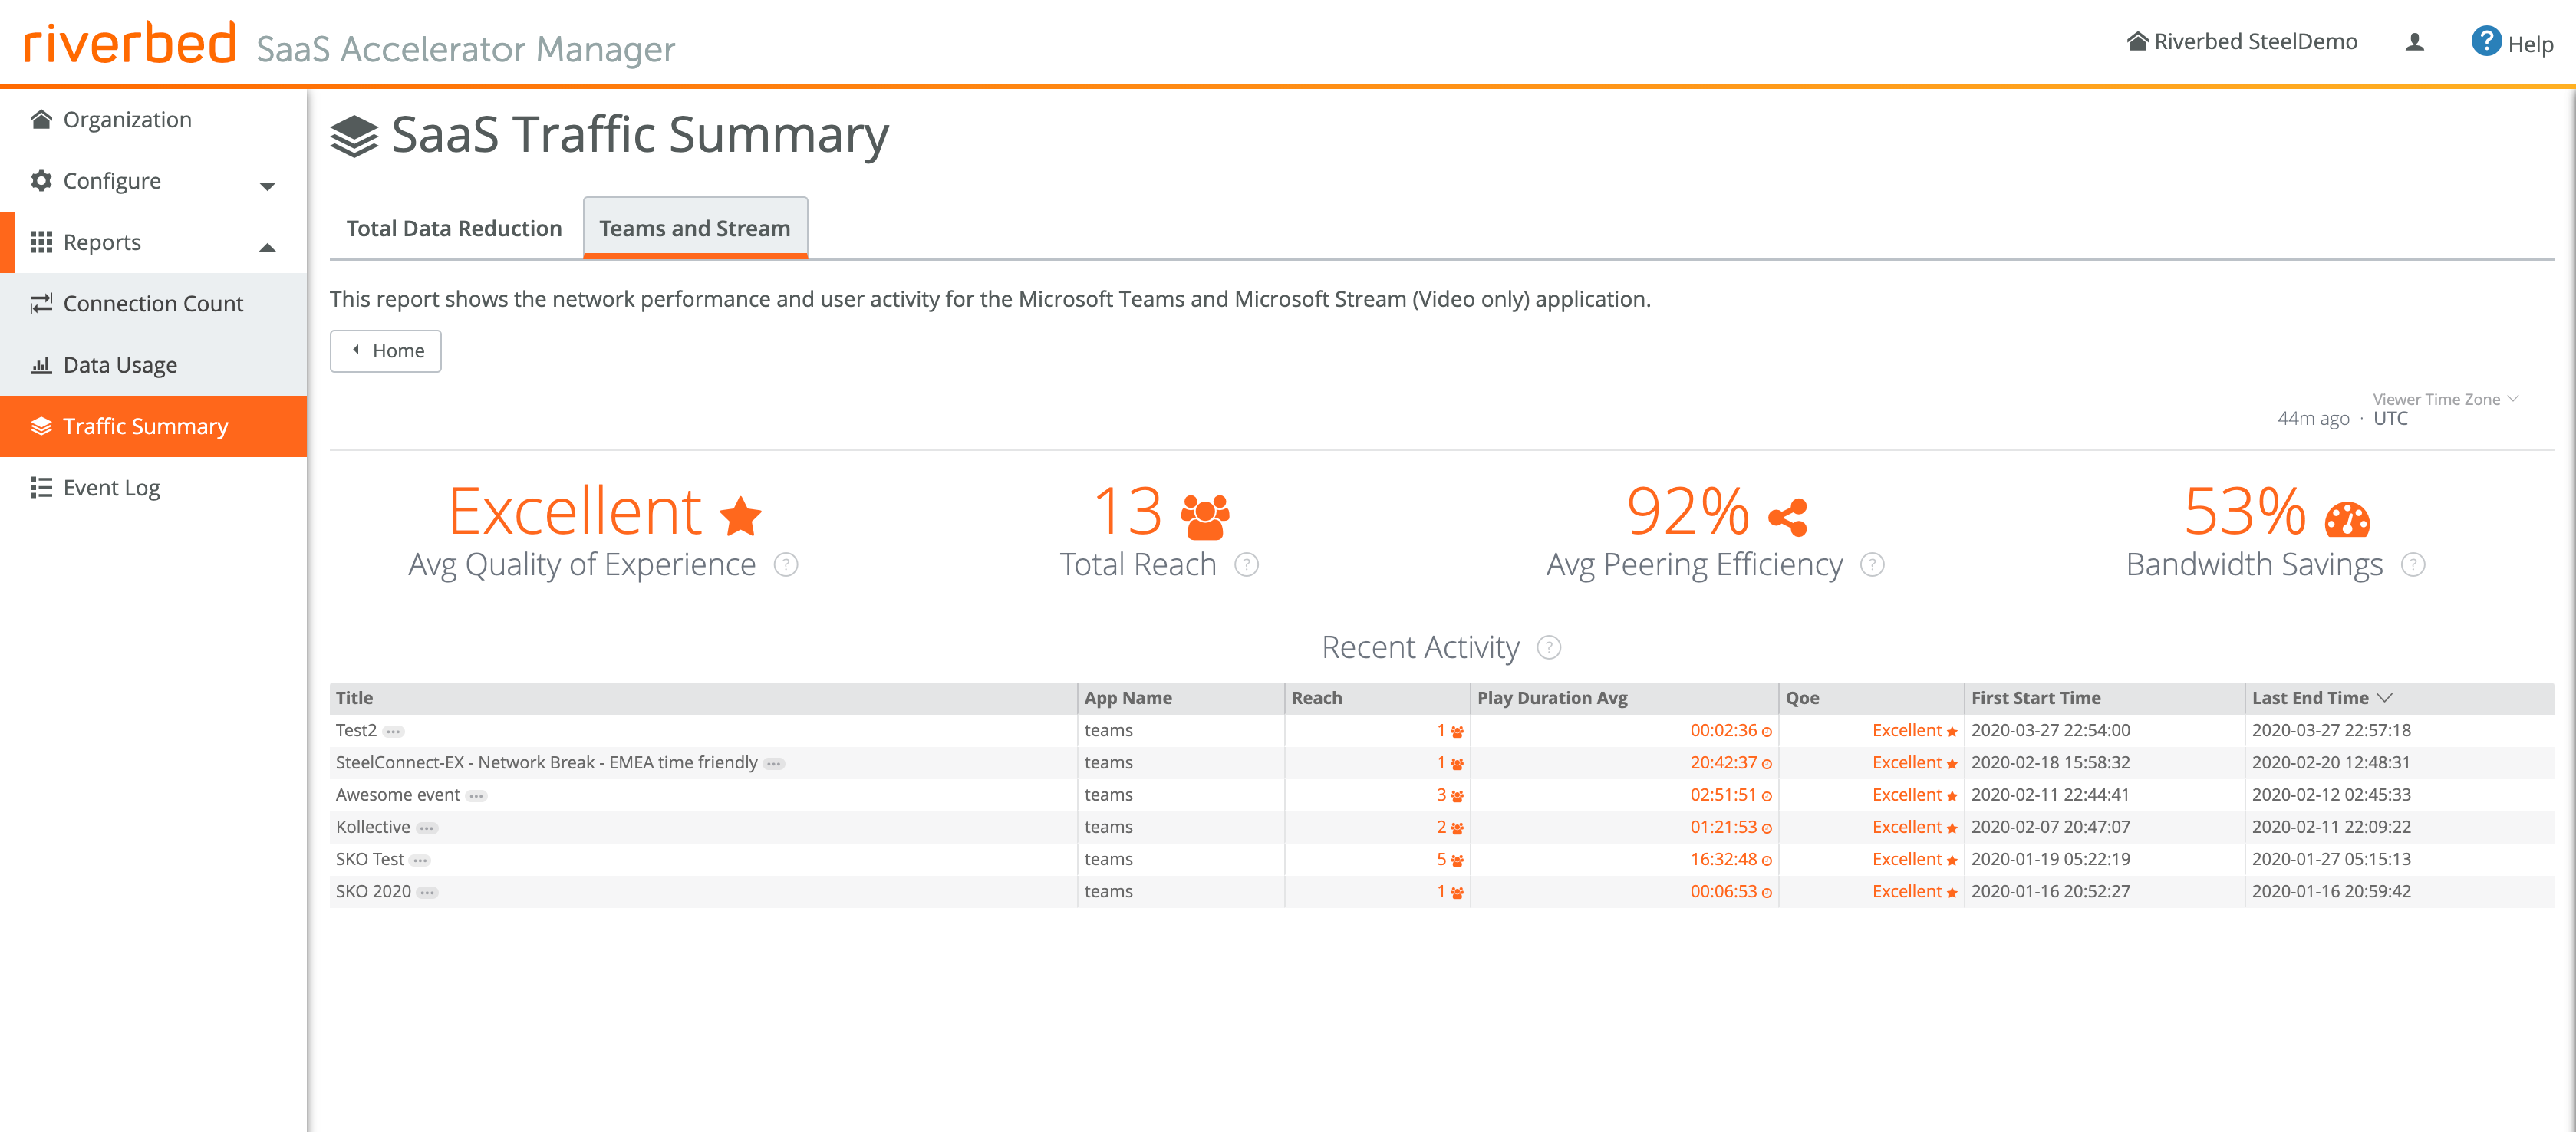Click SKO Test title
Viewport: 2576px width, 1132px height.
370,859
